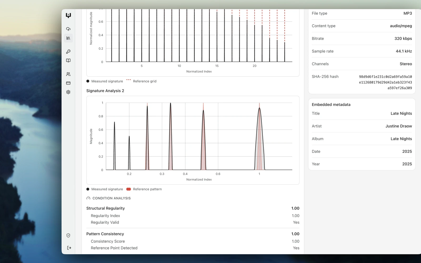Screen dimensions: 421x263
Task: Open the library icon in the sidebar
Action: click(x=68, y=38)
